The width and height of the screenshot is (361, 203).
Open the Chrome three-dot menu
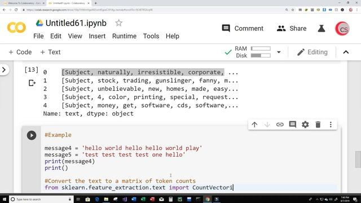pos(357,10)
